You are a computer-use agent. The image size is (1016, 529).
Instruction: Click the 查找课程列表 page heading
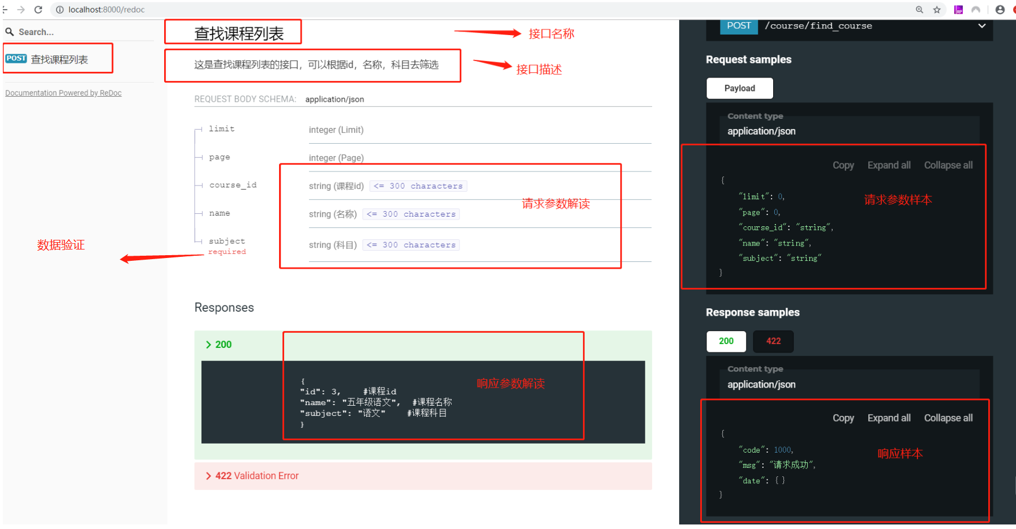239,34
